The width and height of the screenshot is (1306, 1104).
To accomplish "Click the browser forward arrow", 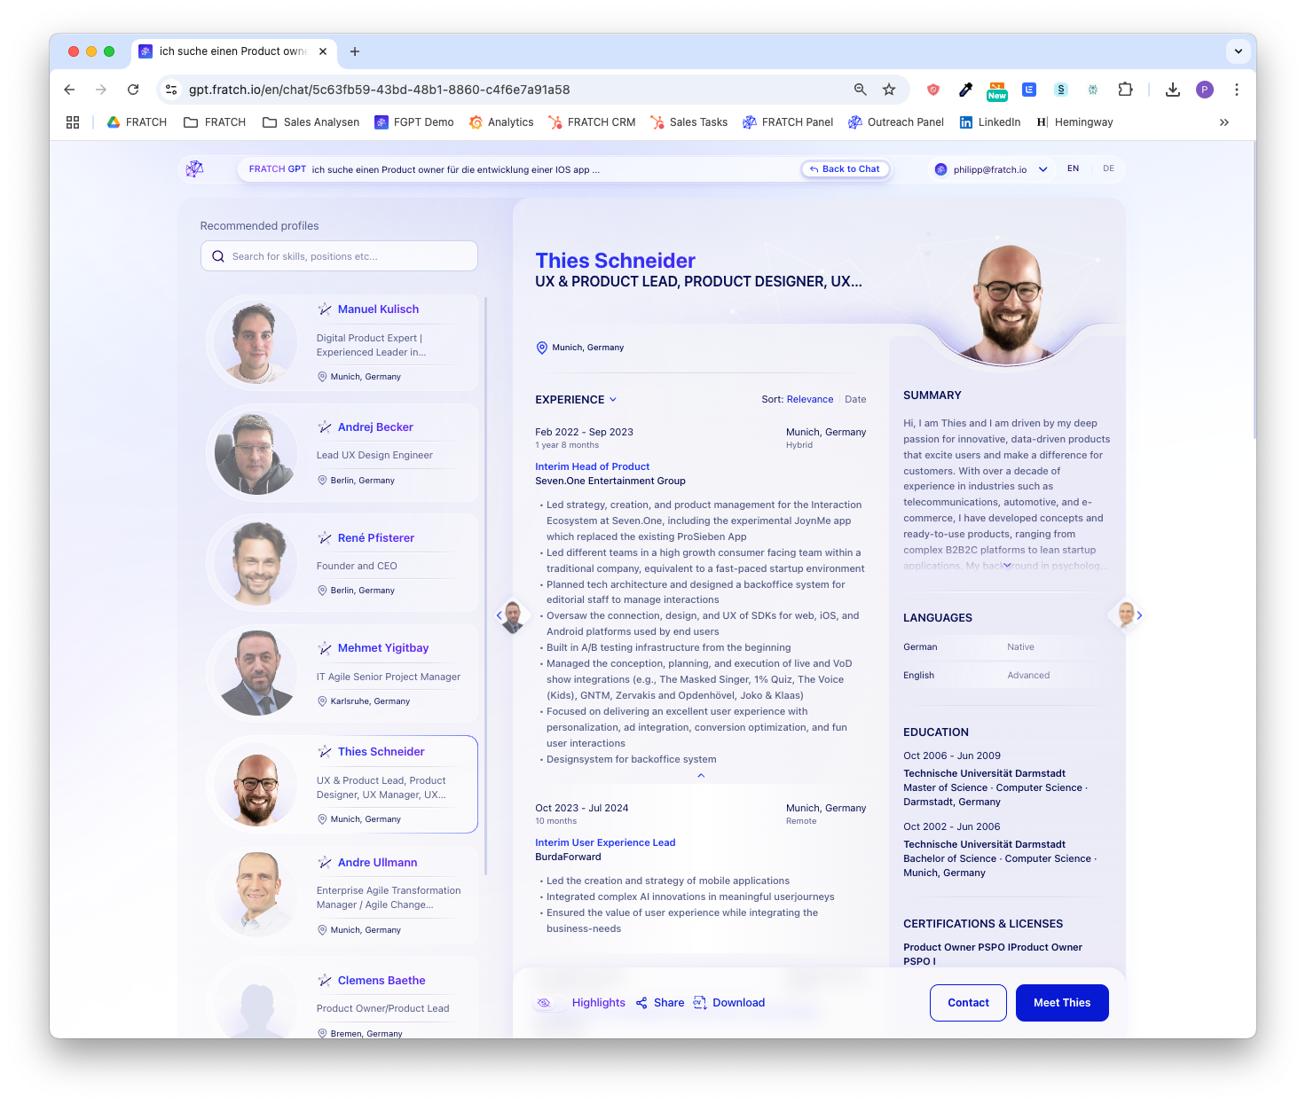I will pyautogui.click(x=101, y=90).
